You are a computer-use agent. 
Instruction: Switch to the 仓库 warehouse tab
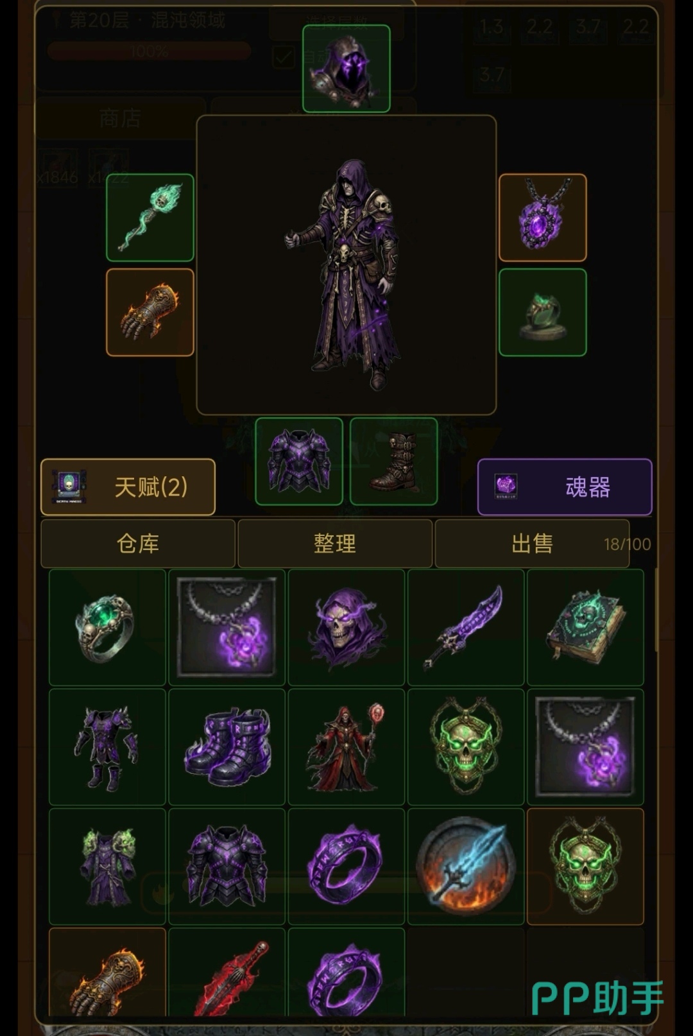pyautogui.click(x=138, y=544)
